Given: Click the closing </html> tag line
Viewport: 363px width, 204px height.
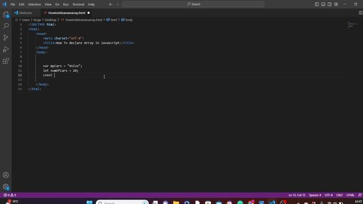Looking at the screenshot, I should (35, 89).
